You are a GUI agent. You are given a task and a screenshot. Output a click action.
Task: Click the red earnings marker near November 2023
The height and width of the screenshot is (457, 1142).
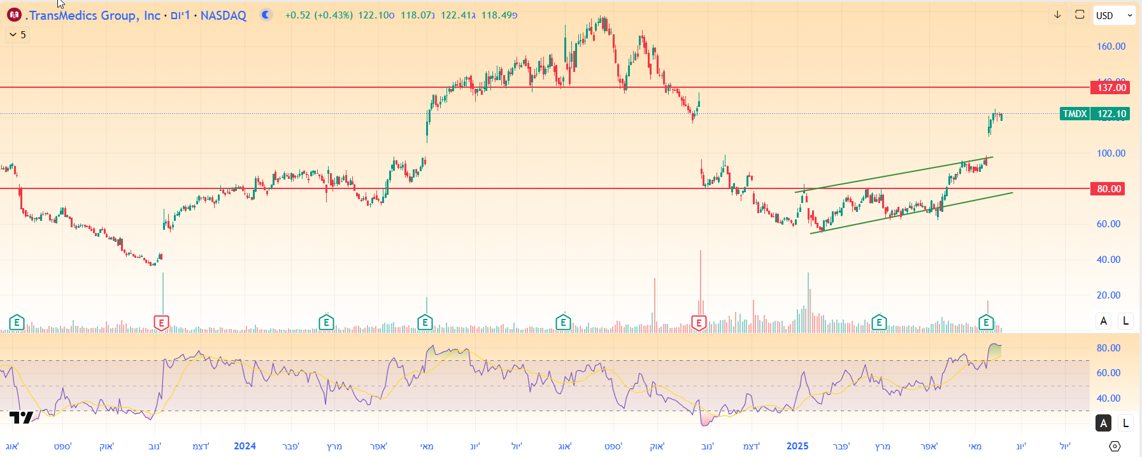(162, 323)
